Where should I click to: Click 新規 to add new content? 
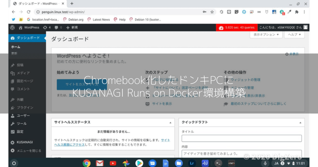click(72, 27)
